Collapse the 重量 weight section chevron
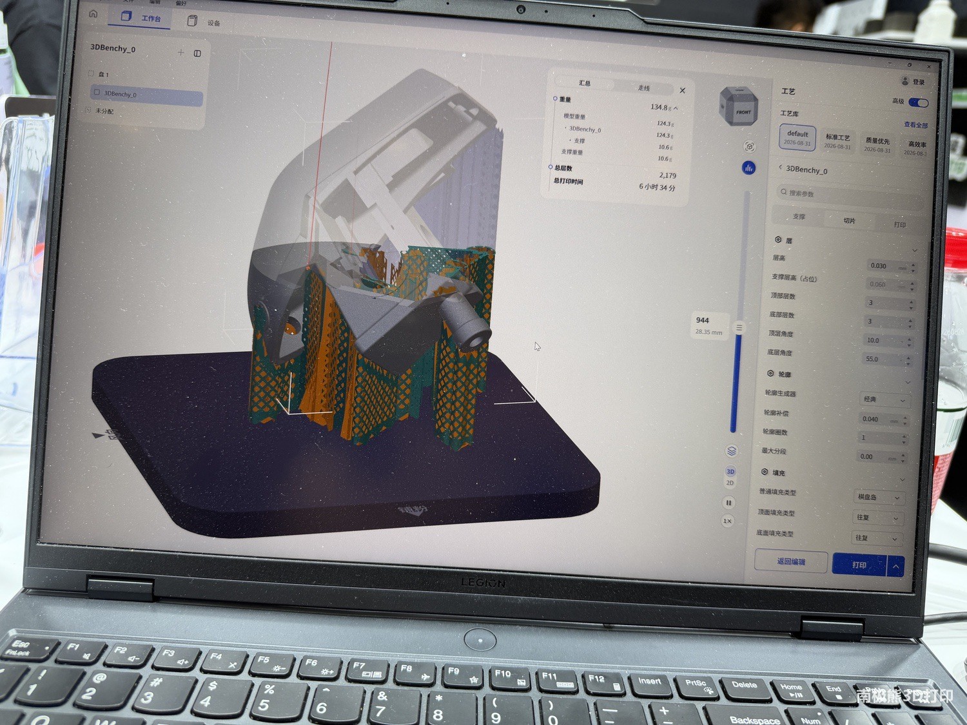Viewport: 967px width, 725px height. click(x=676, y=108)
